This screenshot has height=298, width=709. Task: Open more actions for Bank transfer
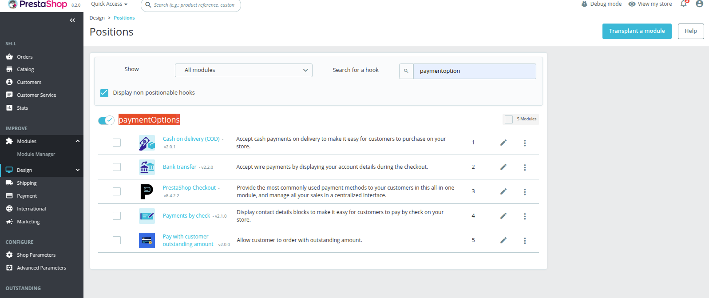click(525, 167)
